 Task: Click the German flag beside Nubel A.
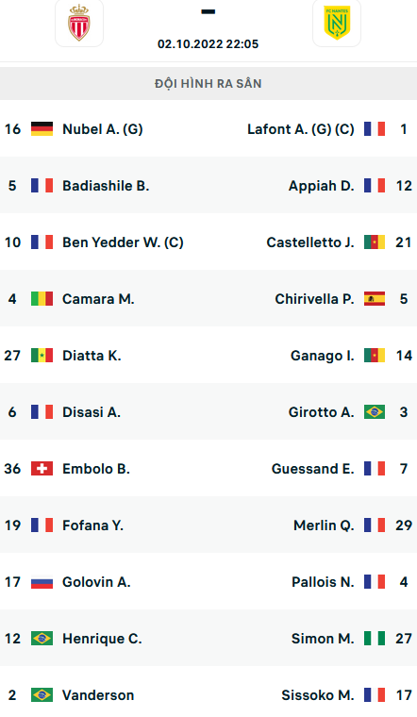[x=42, y=129]
